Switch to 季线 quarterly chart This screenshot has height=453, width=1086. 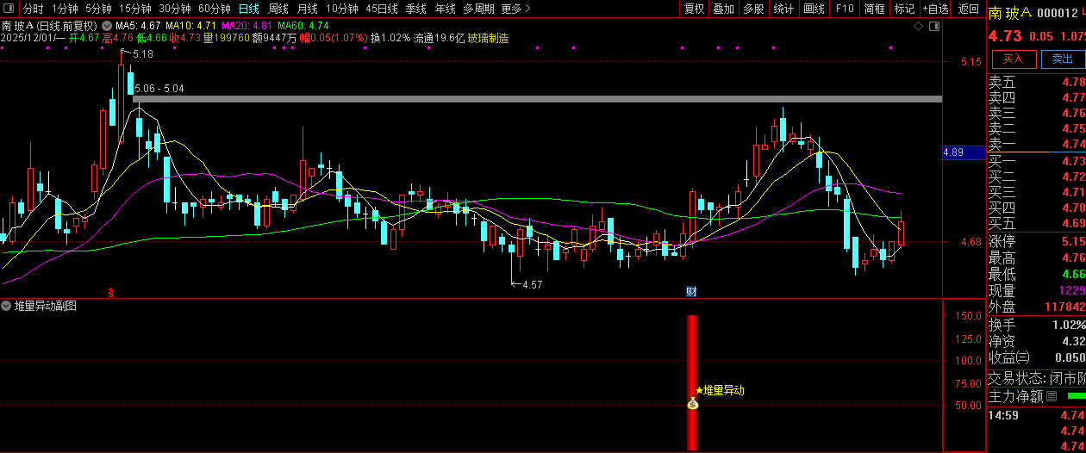(x=416, y=9)
